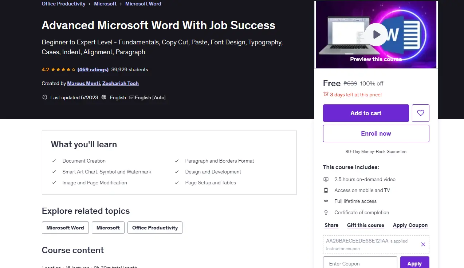Click the 4.2 rating number

[x=46, y=69]
